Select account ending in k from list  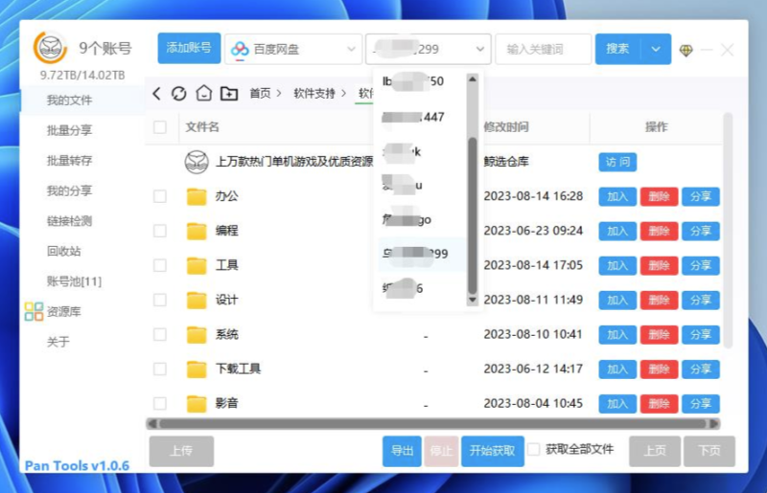tap(421, 151)
